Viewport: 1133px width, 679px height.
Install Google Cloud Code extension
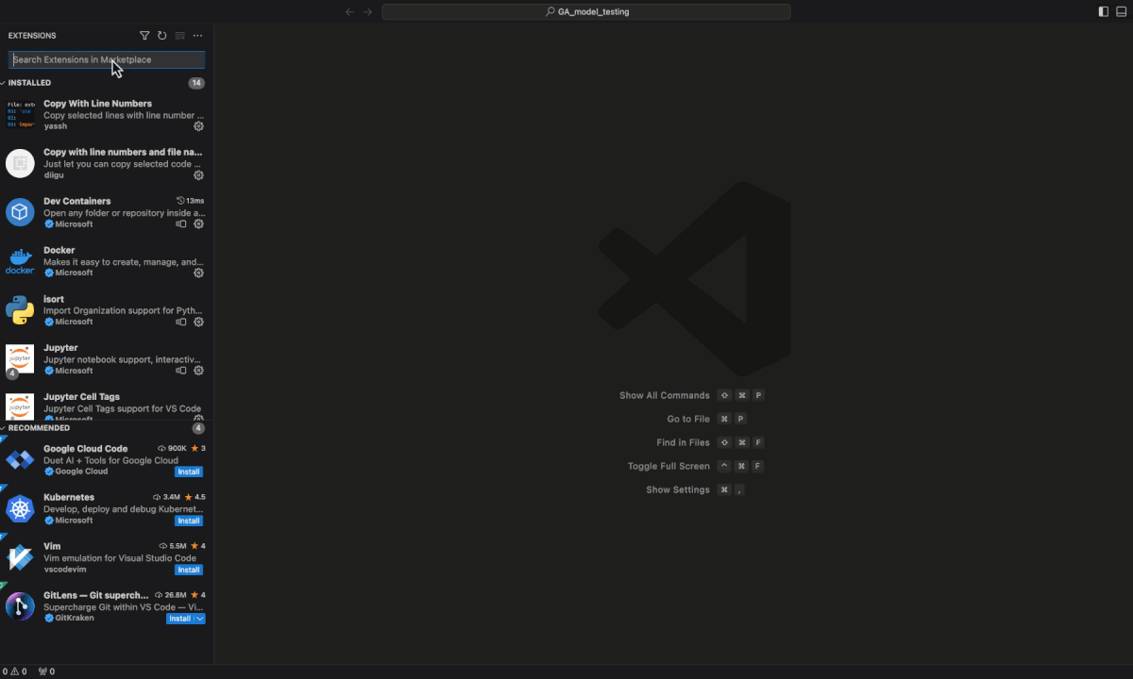point(189,472)
